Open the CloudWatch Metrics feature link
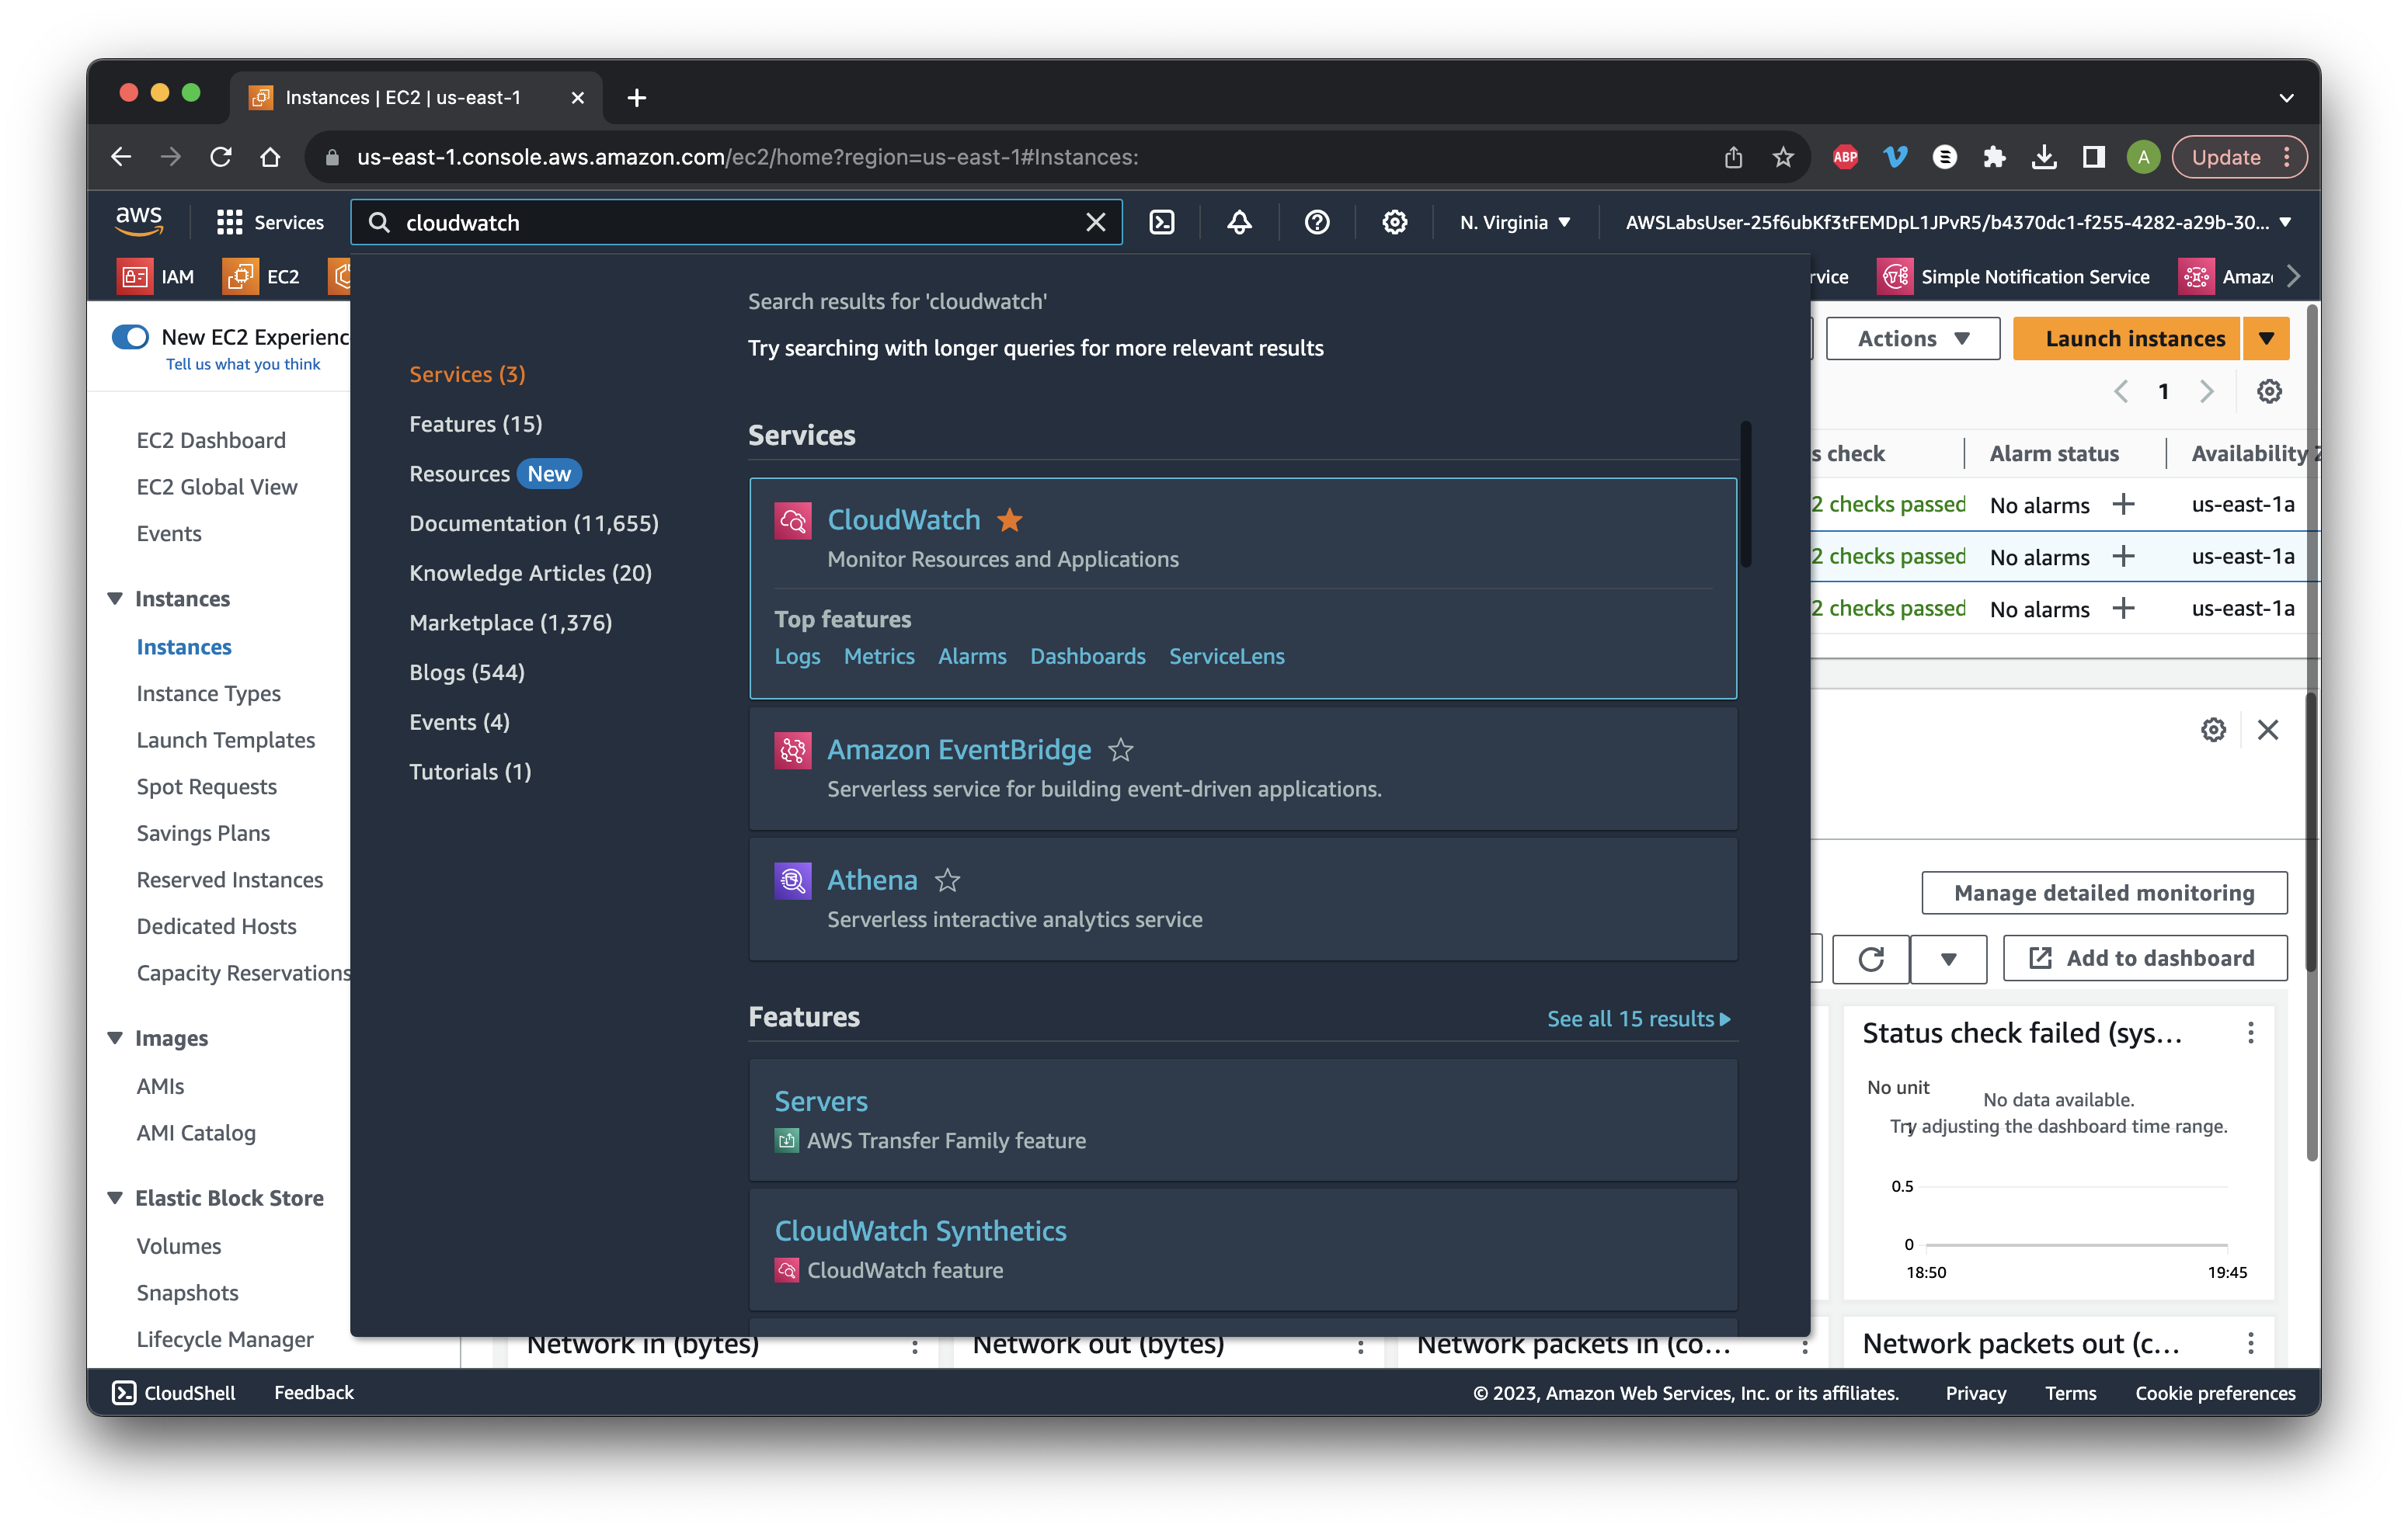This screenshot has height=1531, width=2408. (879, 655)
